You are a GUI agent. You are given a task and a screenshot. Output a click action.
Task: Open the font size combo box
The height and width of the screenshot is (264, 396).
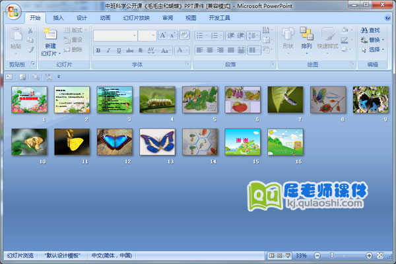point(147,36)
